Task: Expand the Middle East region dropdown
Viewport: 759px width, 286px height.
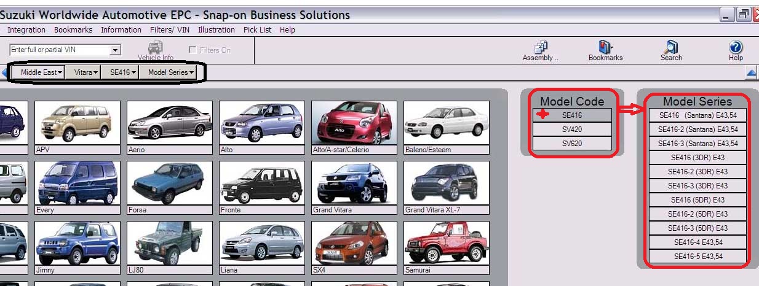Action: point(42,72)
